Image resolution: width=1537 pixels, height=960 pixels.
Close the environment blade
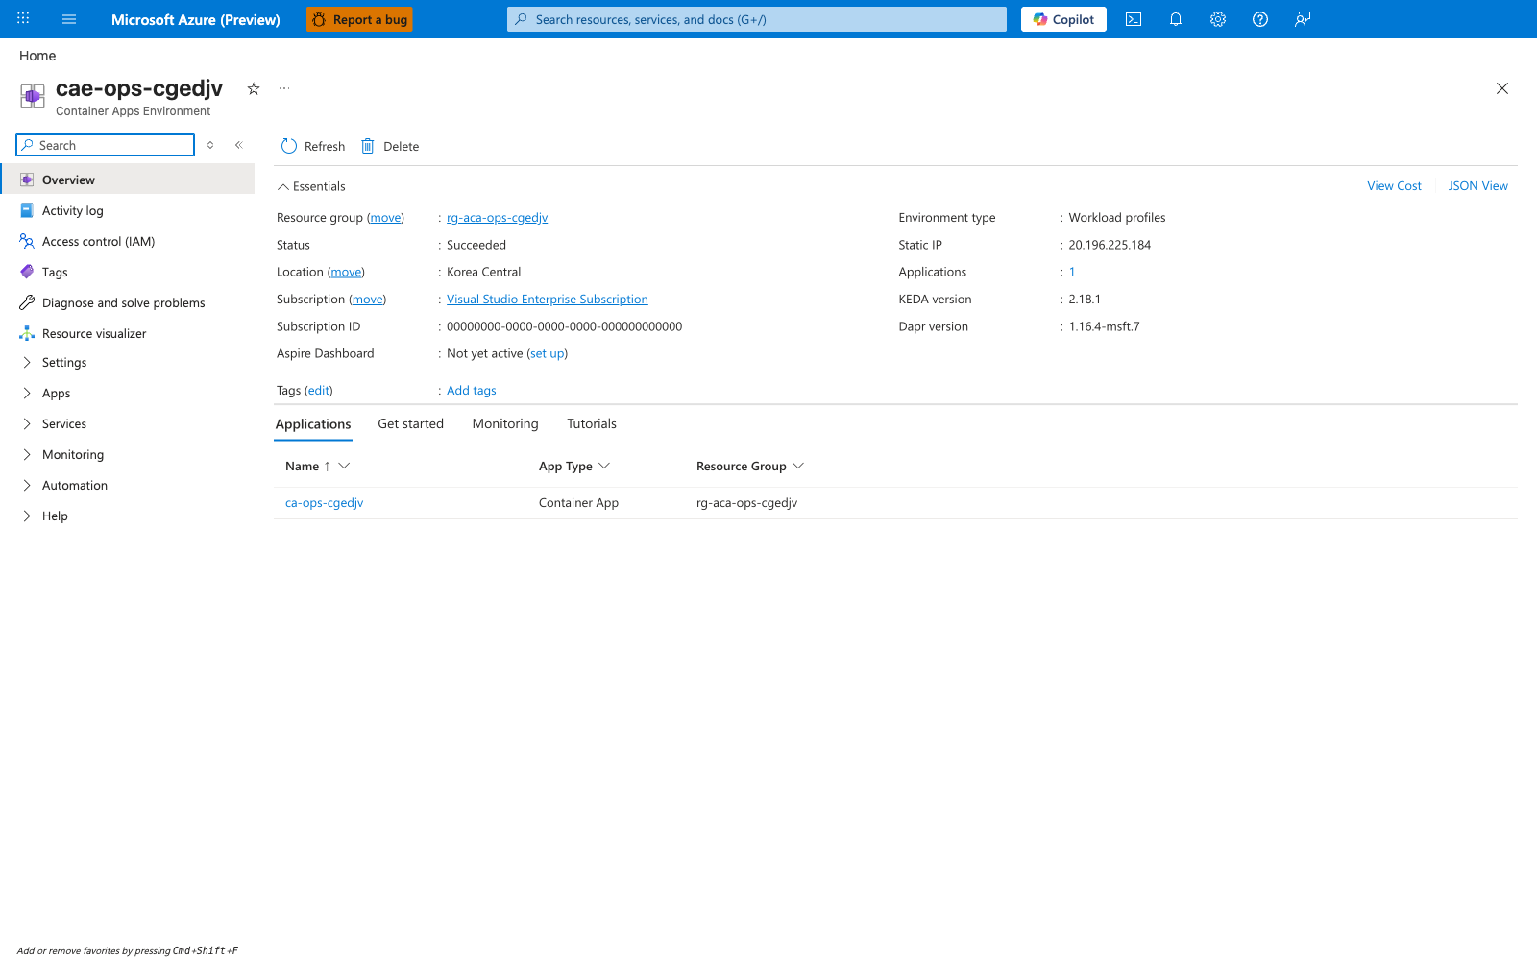click(x=1502, y=88)
